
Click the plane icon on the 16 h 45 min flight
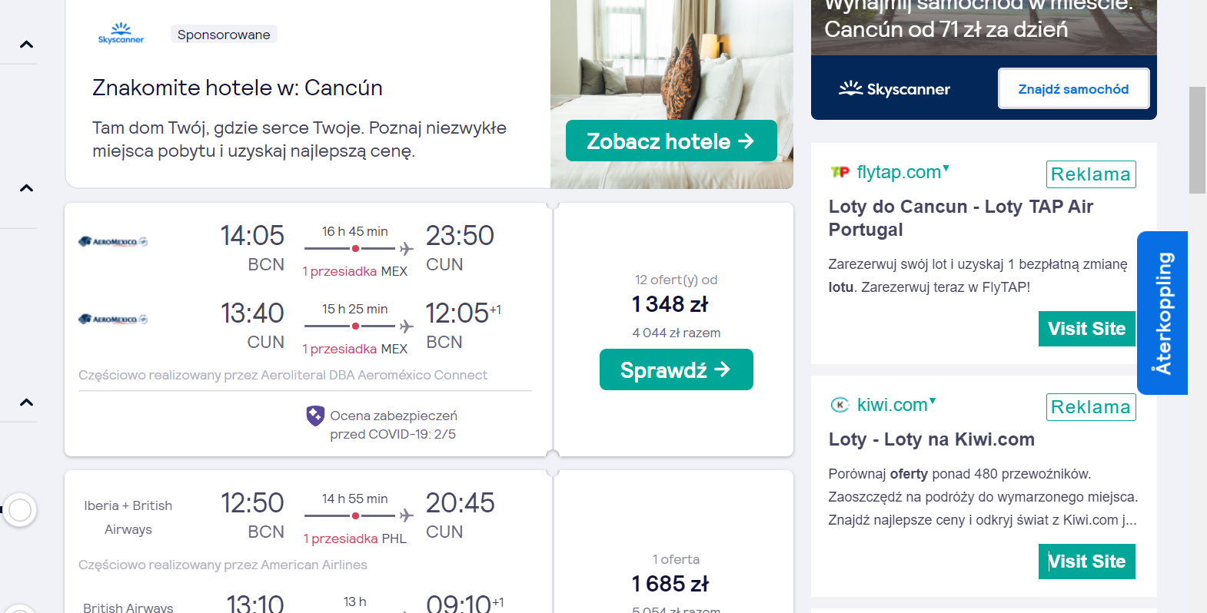click(407, 249)
